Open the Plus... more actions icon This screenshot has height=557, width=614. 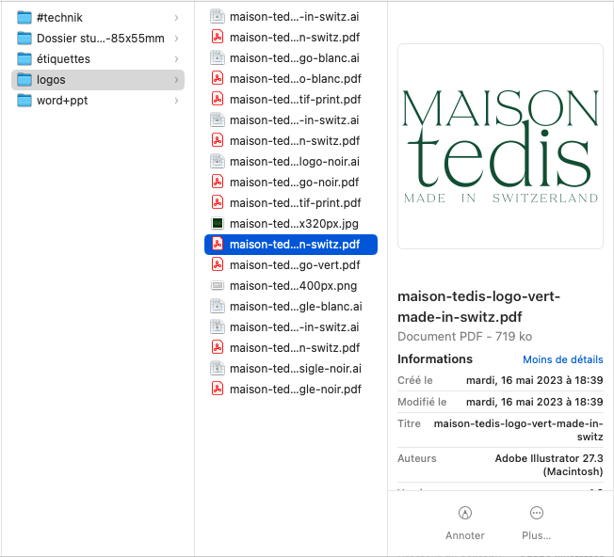pos(537,513)
